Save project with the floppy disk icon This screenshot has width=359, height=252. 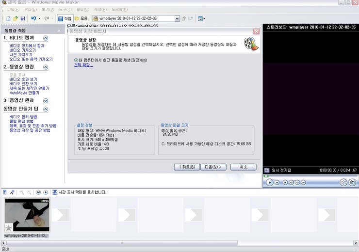pyautogui.click(x=23, y=18)
